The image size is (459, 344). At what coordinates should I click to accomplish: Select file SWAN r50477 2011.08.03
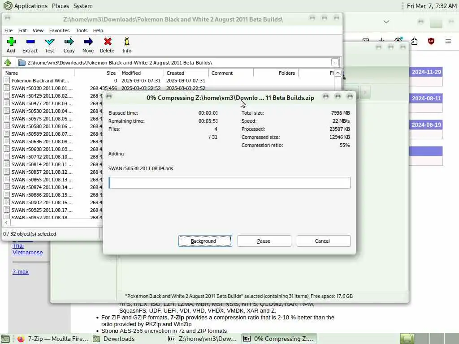click(x=42, y=103)
